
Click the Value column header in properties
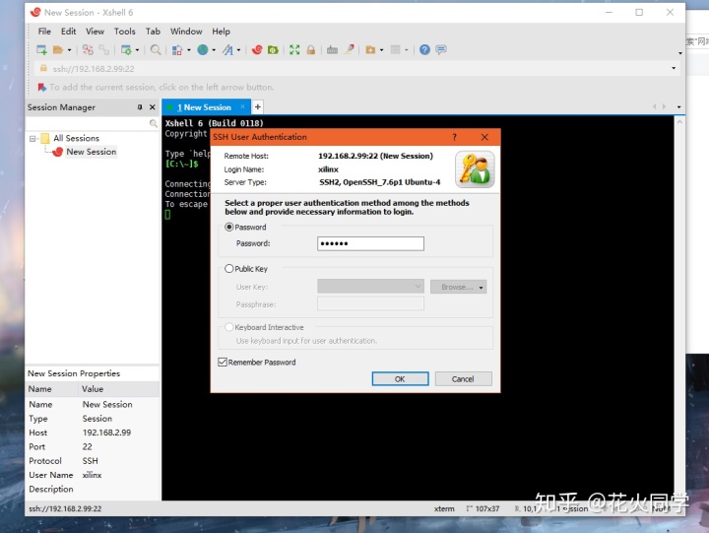pos(119,389)
